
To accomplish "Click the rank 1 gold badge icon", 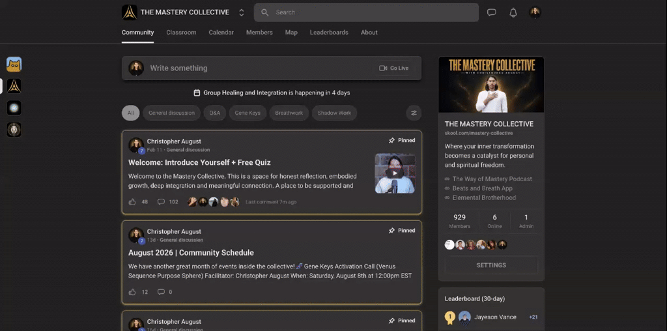I will coord(449,317).
